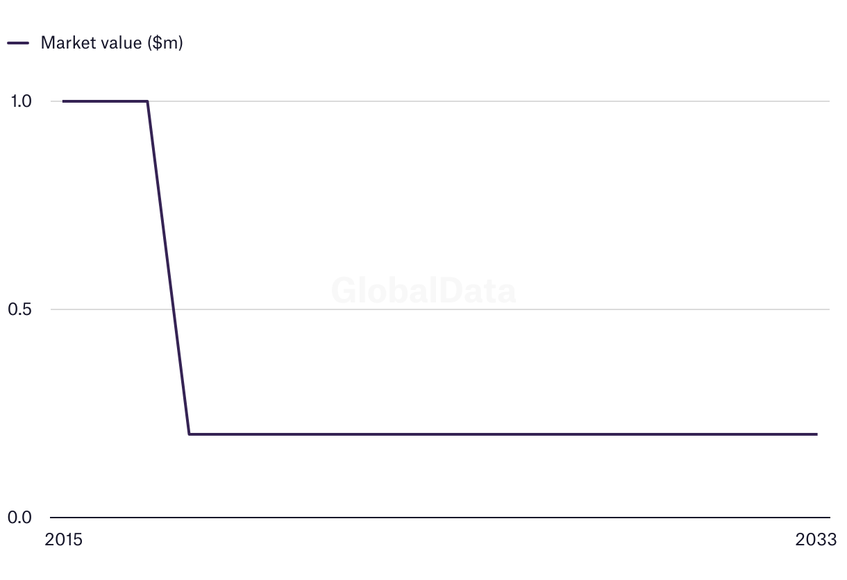Click the dollar unit text in the legend
Viewport: 847px width, 580px height.
coord(165,42)
